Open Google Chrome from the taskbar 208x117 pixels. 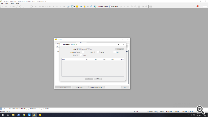(x=24, y=115)
